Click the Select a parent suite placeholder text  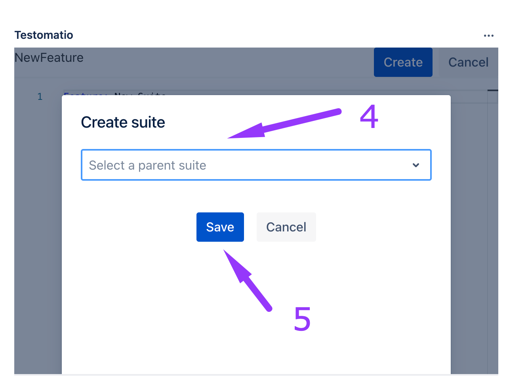click(x=147, y=165)
